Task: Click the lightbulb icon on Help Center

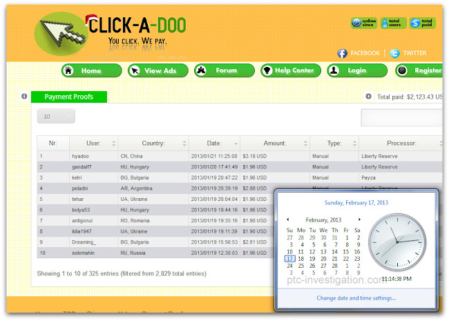Action: point(267,70)
